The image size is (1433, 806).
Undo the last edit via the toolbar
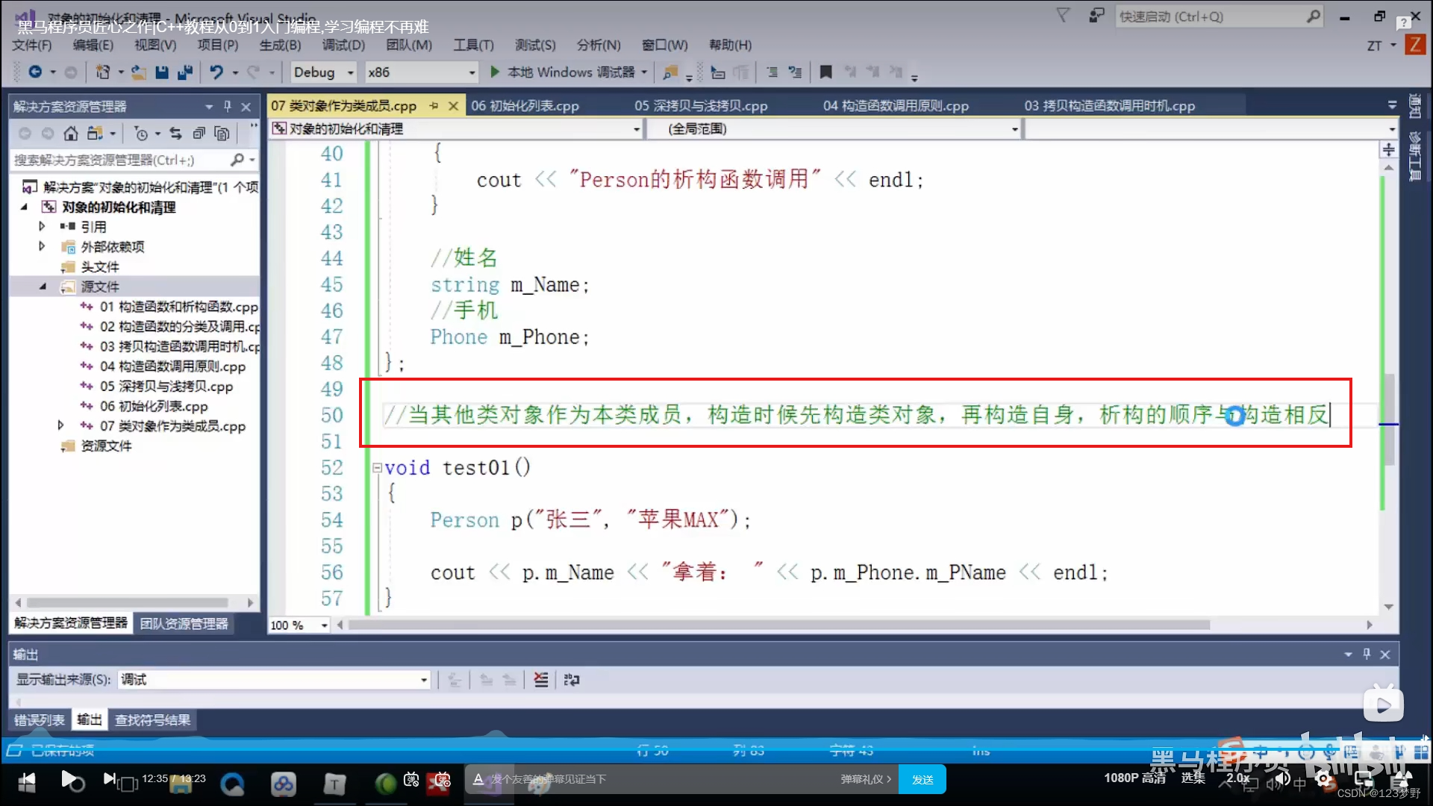click(x=216, y=72)
